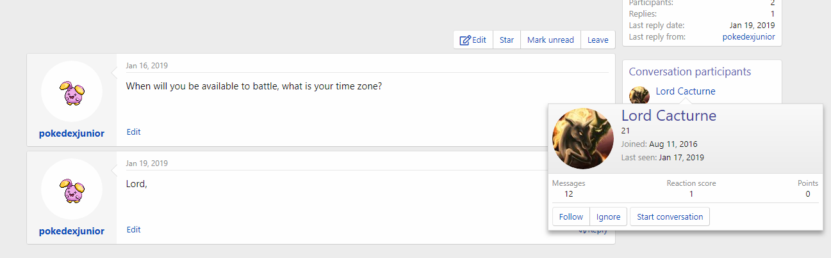The height and width of the screenshot is (258, 831).
Task: Open the Jan 16, 2019 post permalink
Action: 147,66
